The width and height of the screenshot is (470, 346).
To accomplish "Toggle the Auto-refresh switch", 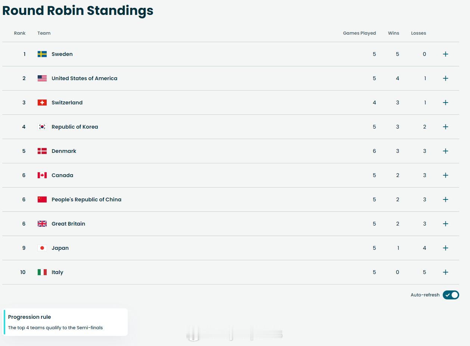I will (x=451, y=295).
